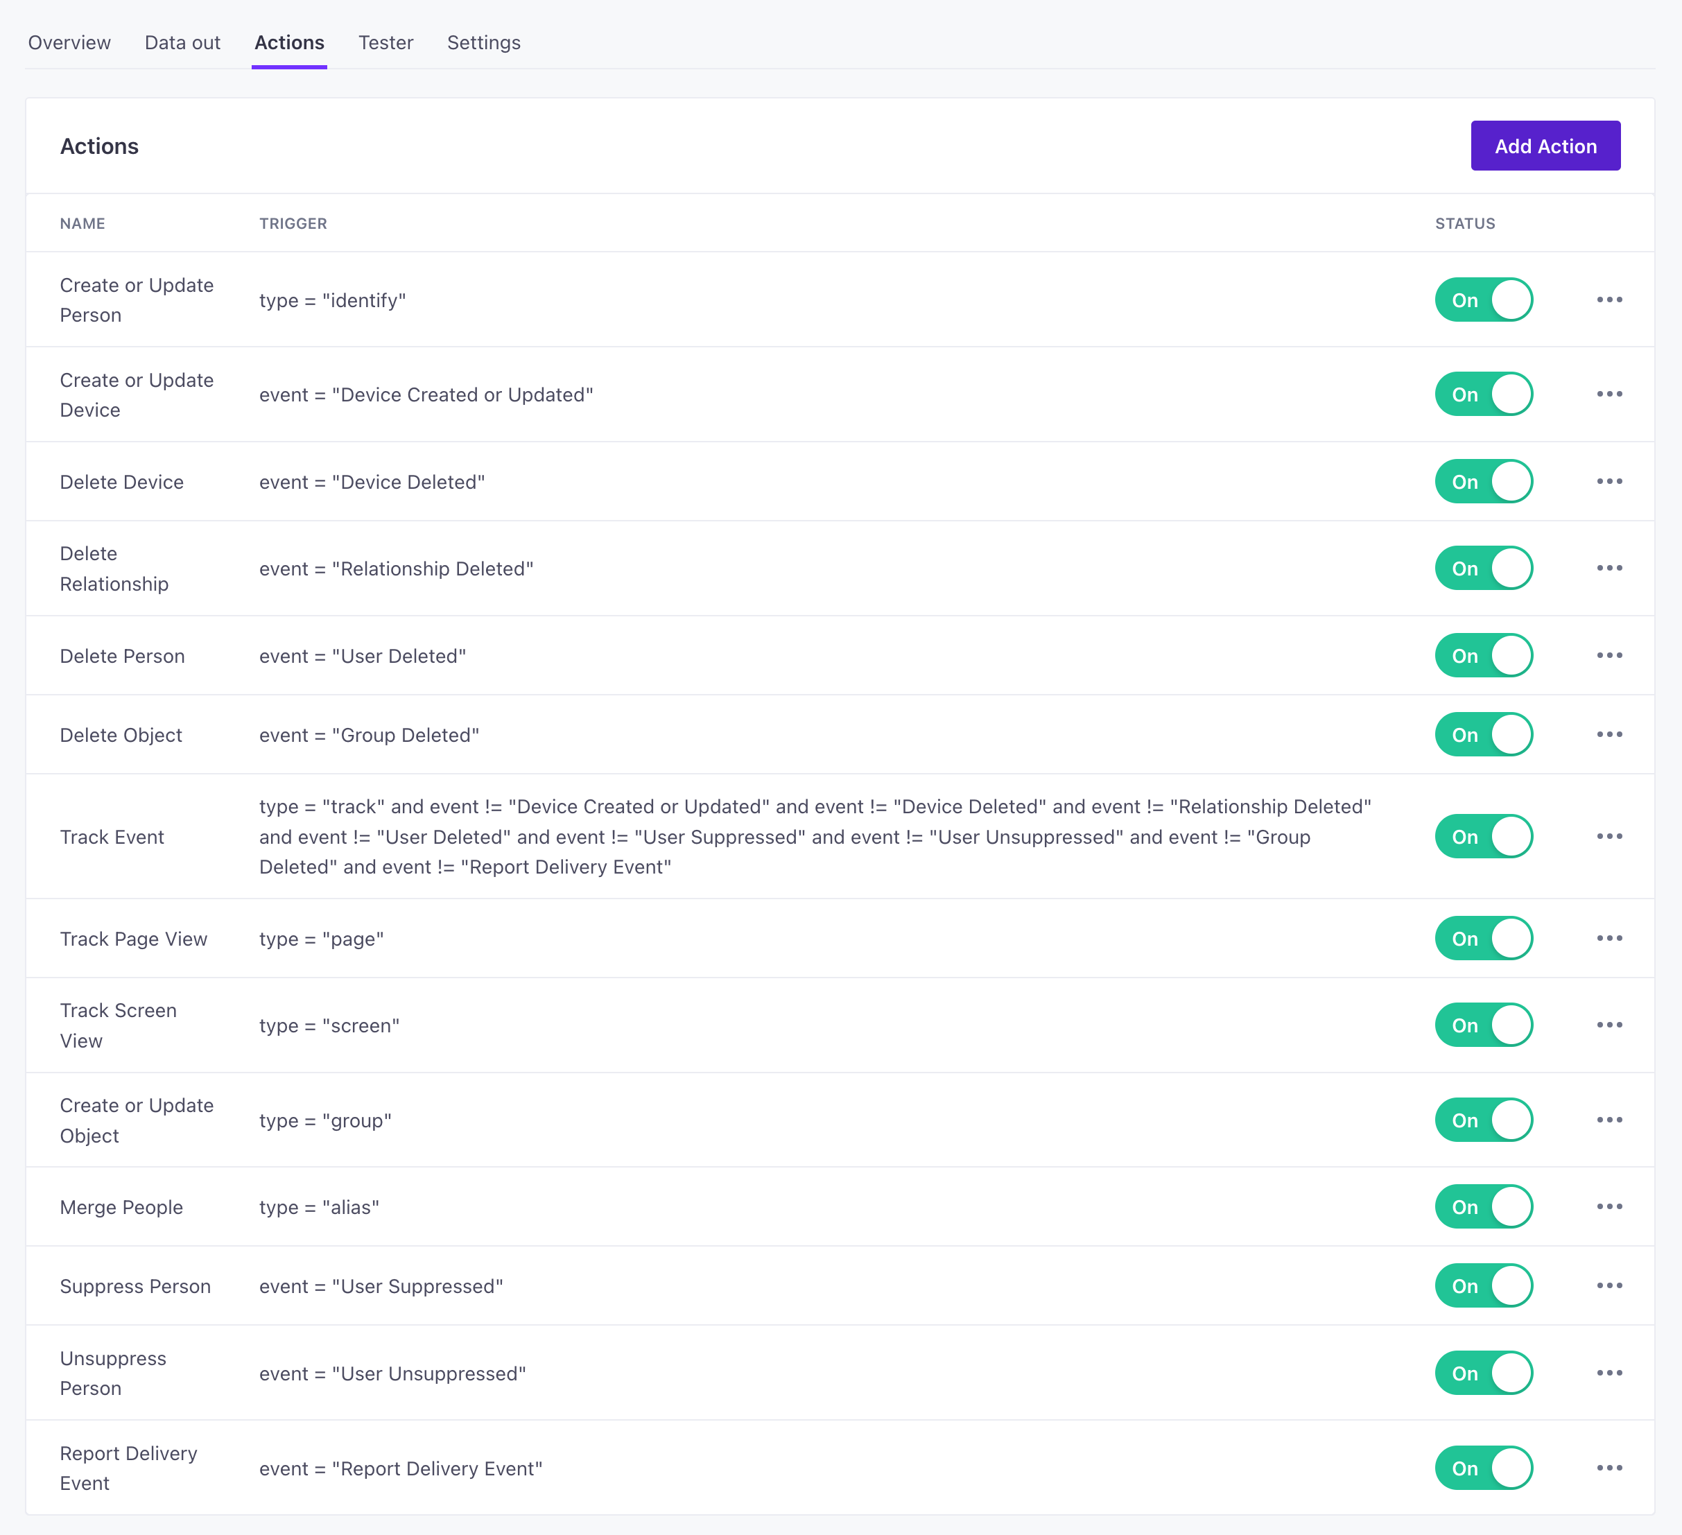Select the Actions tab
This screenshot has height=1535, width=1682.
tap(290, 42)
